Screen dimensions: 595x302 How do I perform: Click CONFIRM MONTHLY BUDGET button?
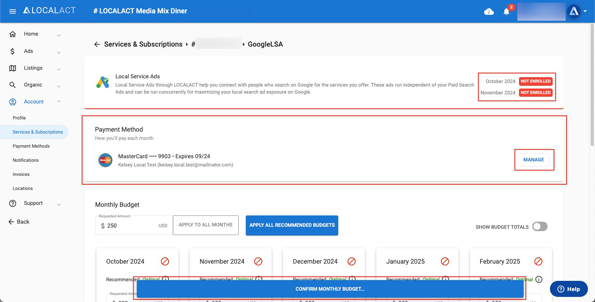(x=330, y=289)
